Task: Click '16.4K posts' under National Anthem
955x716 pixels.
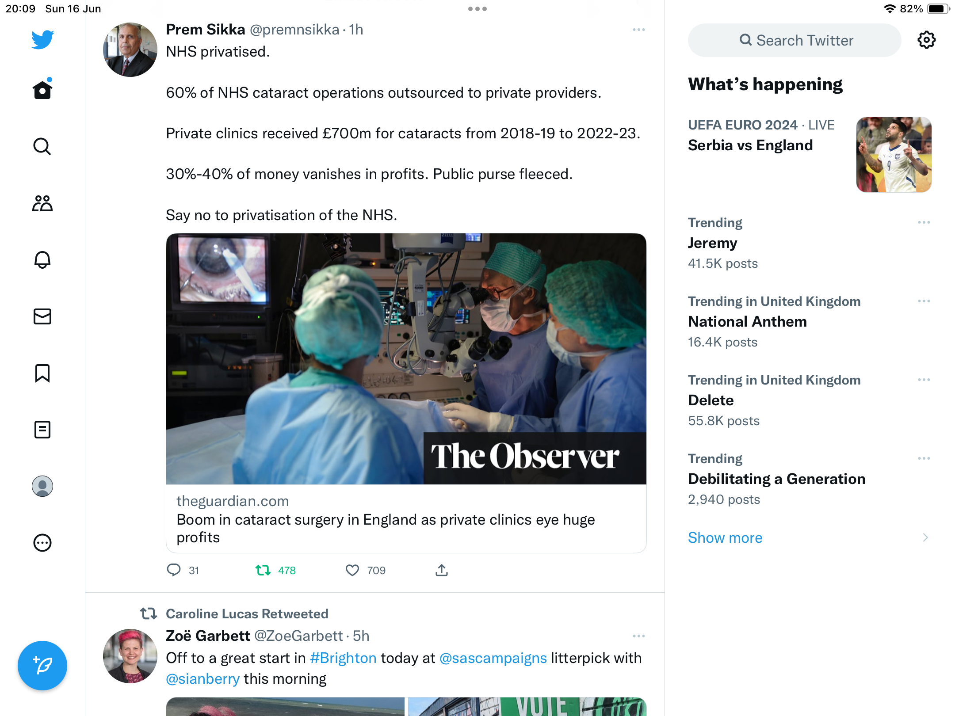Action: click(x=723, y=342)
